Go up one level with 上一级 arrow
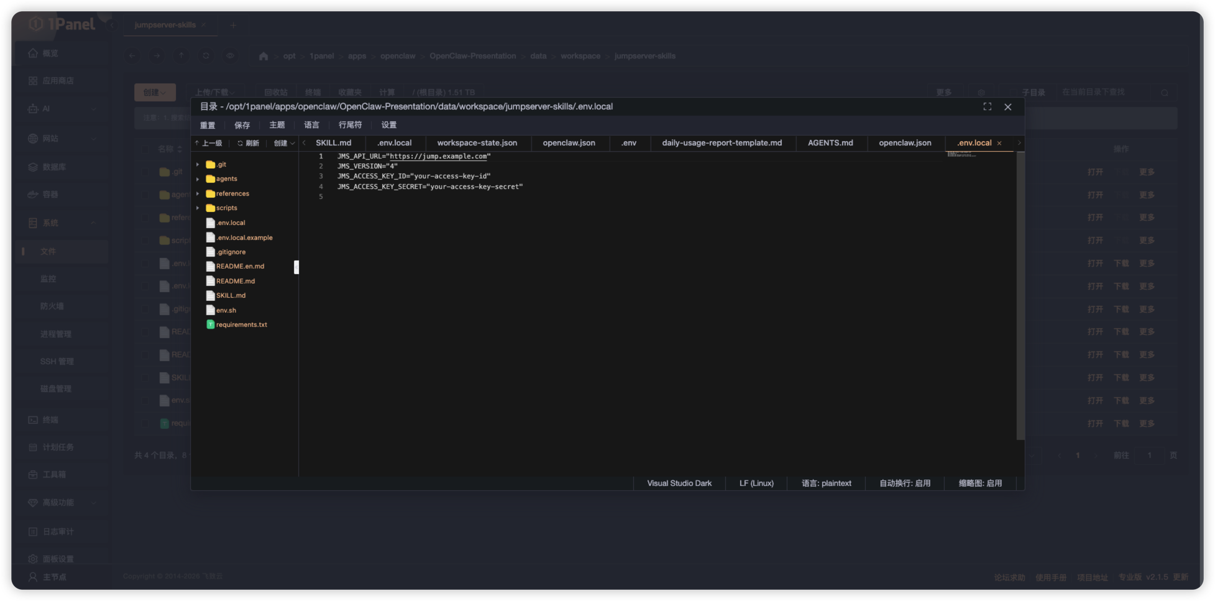The width and height of the screenshot is (1215, 601). click(197, 144)
